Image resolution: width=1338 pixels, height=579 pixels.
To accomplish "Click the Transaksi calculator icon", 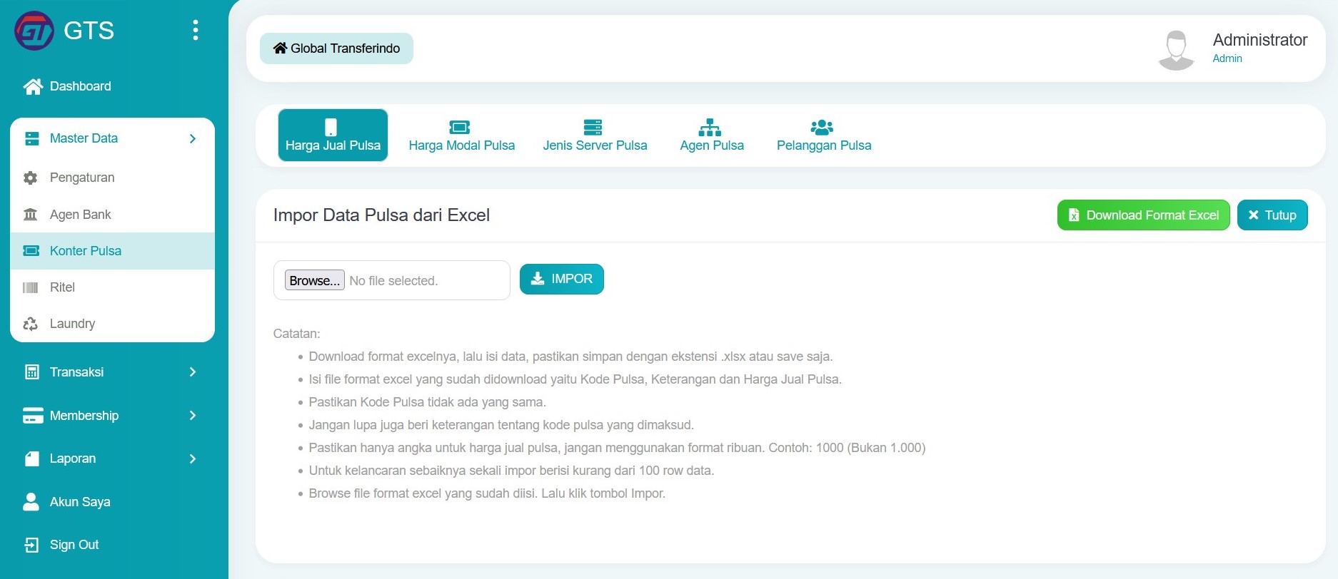I will coord(32,372).
